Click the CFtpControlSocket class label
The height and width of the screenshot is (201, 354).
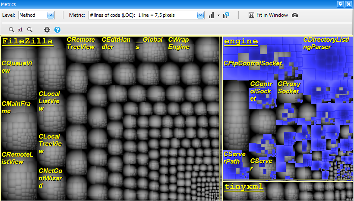click(253, 63)
